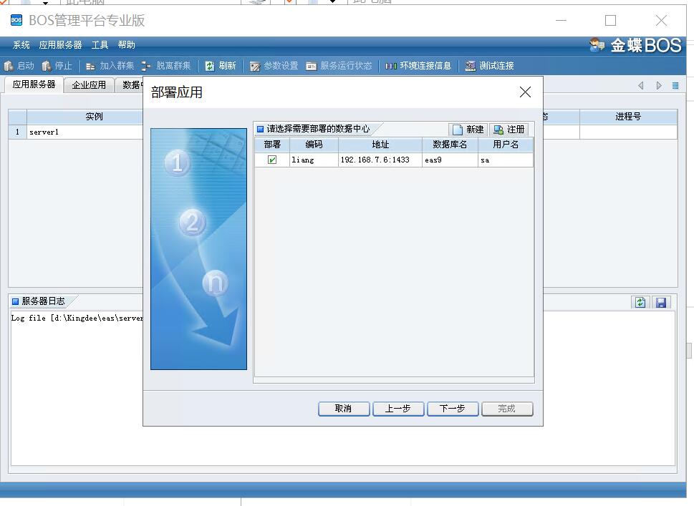Refresh the list with the 刷新 icon

pyautogui.click(x=210, y=67)
